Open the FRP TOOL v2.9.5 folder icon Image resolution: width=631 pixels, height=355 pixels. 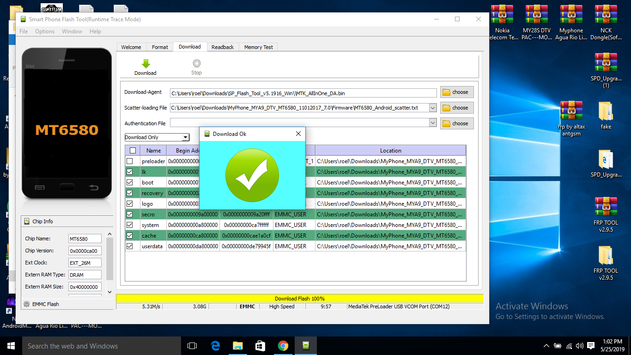[606, 256]
